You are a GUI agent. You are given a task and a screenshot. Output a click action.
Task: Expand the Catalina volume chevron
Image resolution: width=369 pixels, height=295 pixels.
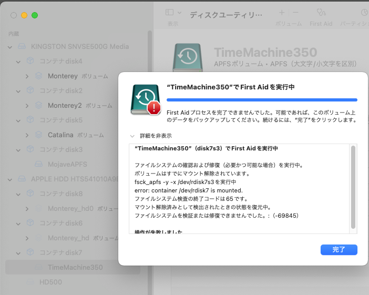click(x=27, y=135)
